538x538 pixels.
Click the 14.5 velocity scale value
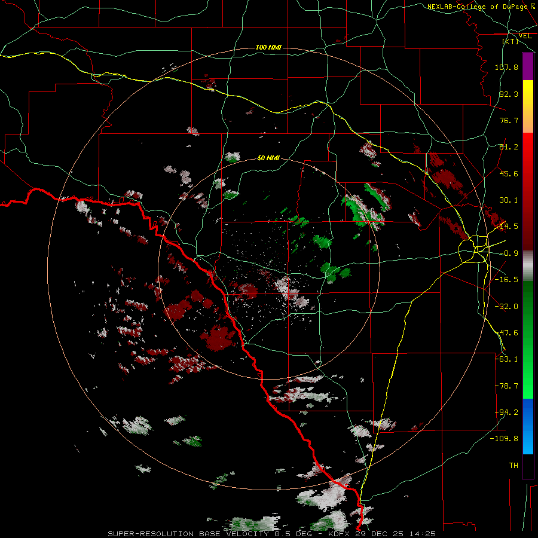click(x=509, y=227)
